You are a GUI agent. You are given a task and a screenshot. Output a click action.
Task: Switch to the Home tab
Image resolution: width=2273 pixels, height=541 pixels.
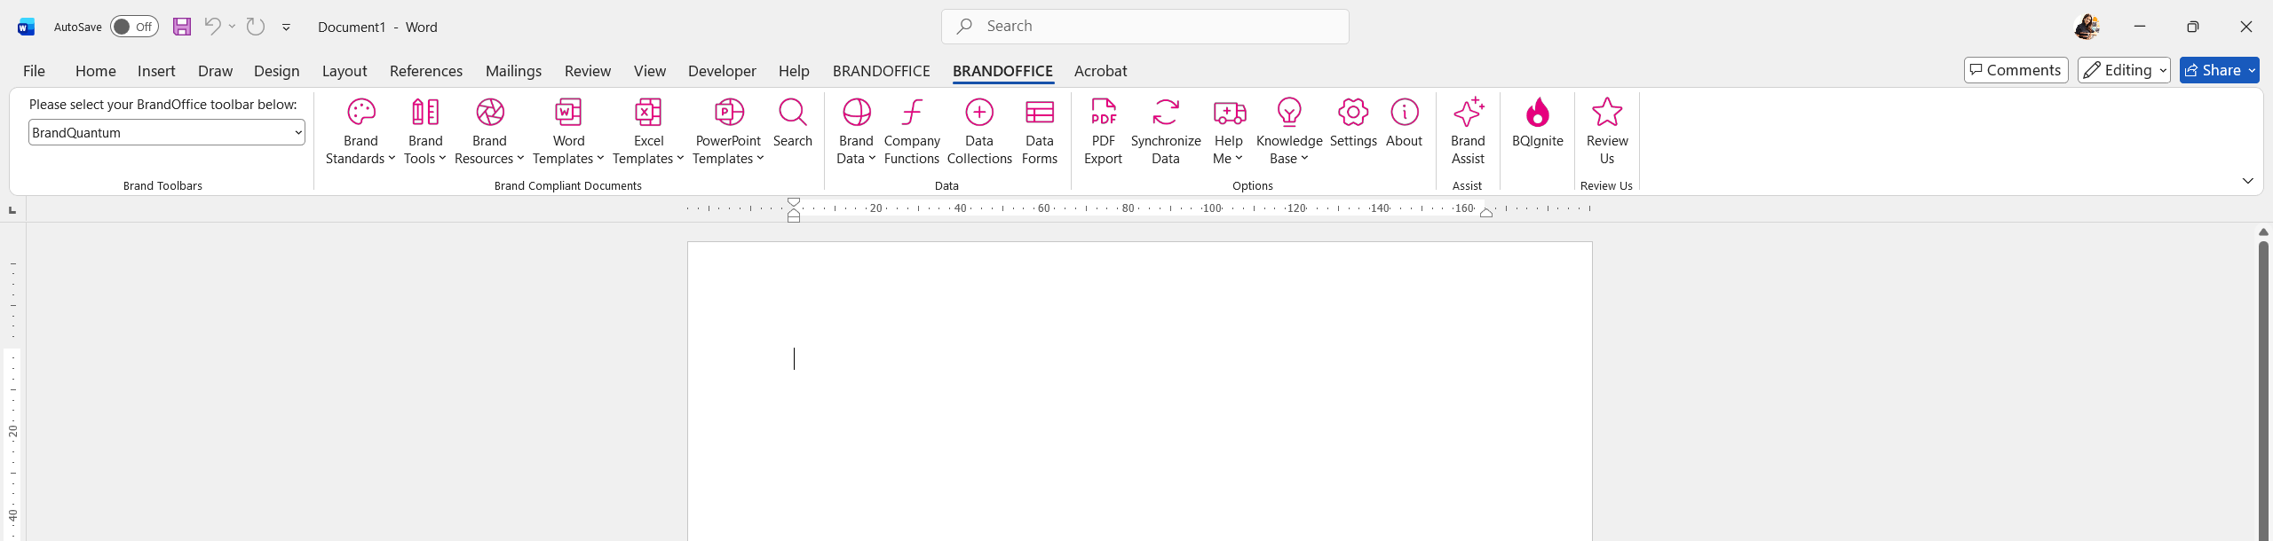[x=96, y=71]
